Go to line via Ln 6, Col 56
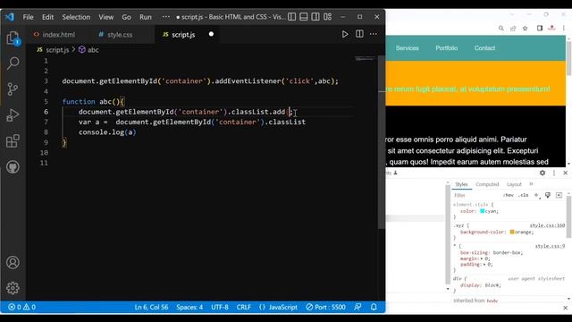572x322 pixels. [151, 307]
